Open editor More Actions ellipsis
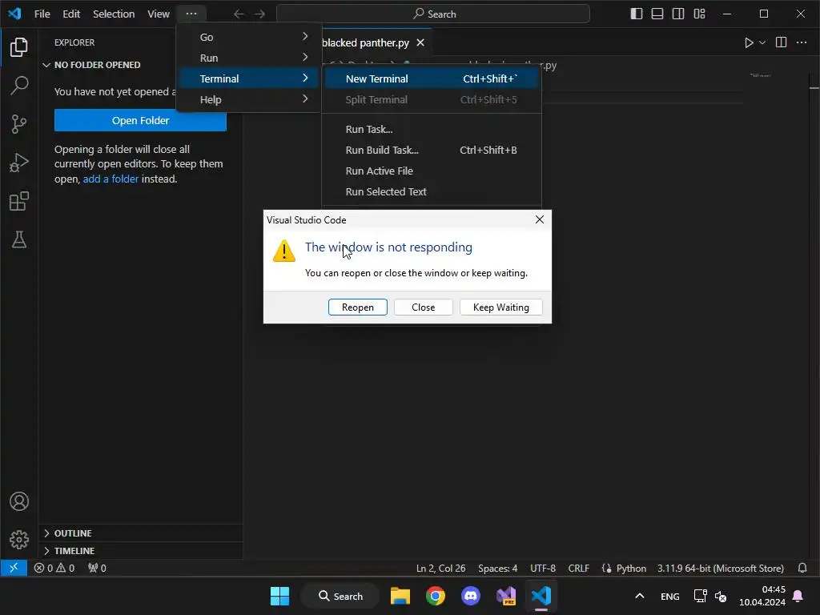This screenshot has width=820, height=615. (802, 42)
